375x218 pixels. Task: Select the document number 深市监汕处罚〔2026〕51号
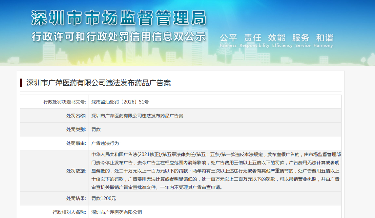120,102
